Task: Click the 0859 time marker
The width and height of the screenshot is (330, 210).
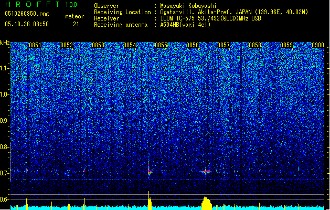Action: [286, 45]
